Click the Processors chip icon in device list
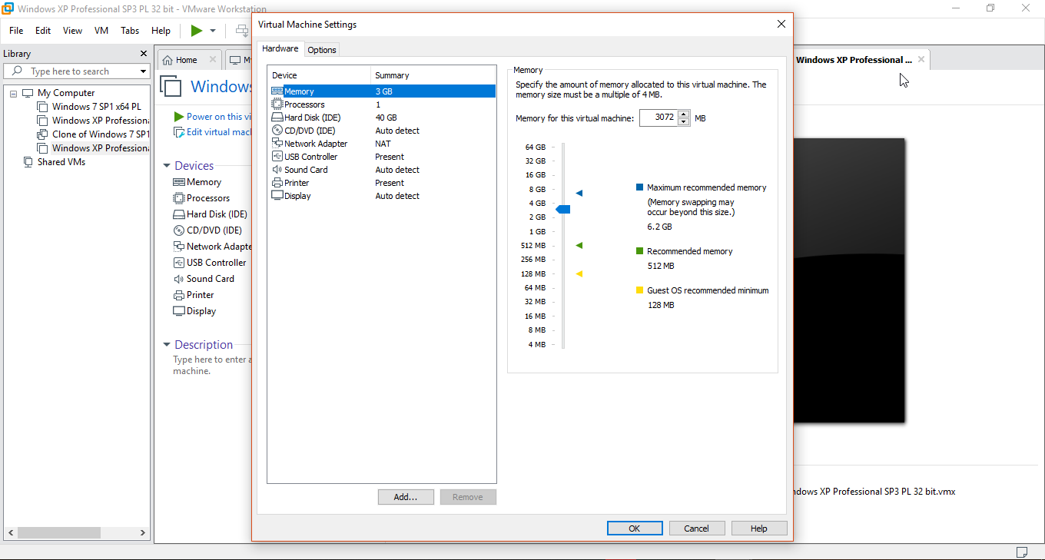Image resolution: width=1045 pixels, height=560 pixels. point(277,104)
